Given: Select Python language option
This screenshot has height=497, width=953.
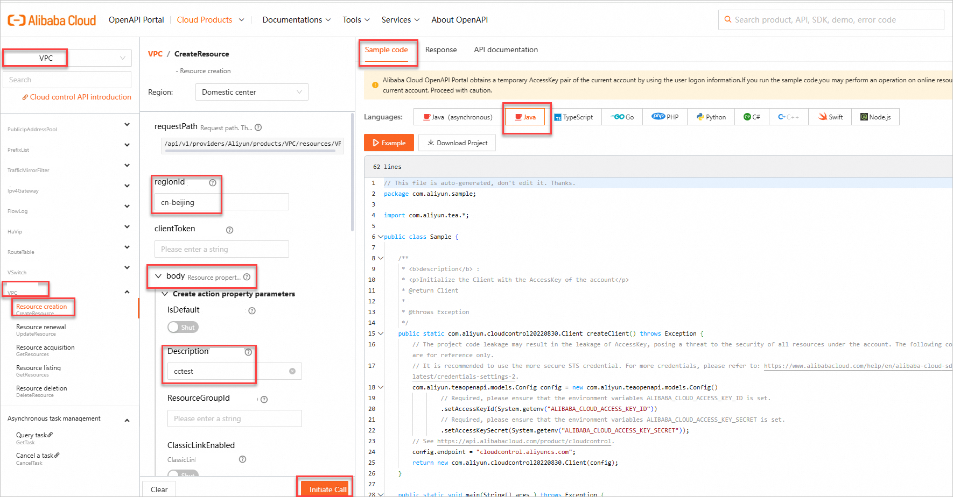Looking at the screenshot, I should [x=711, y=117].
